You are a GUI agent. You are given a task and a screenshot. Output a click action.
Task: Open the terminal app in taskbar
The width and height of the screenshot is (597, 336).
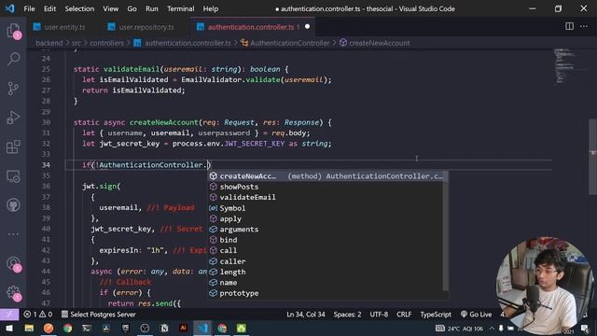pos(87,328)
